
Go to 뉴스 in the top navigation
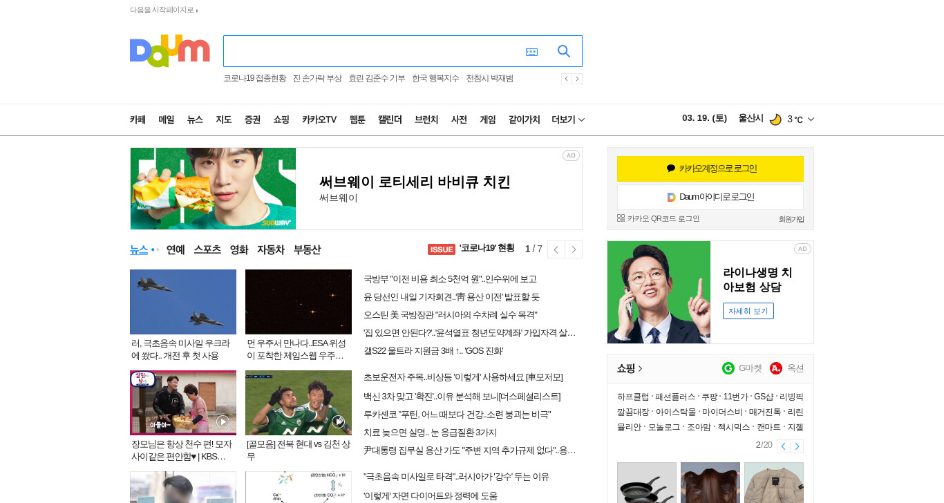[195, 120]
